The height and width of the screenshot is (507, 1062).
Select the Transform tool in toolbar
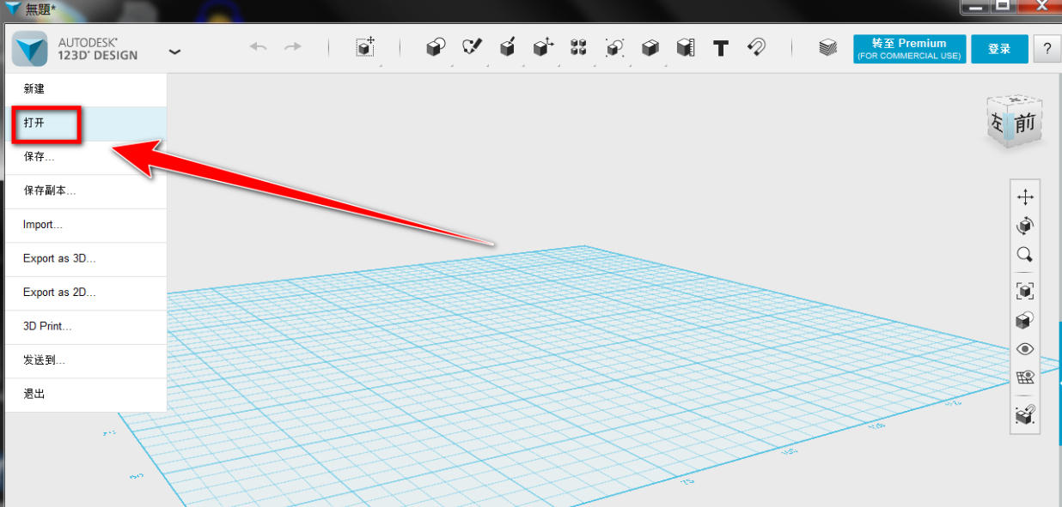click(x=365, y=47)
